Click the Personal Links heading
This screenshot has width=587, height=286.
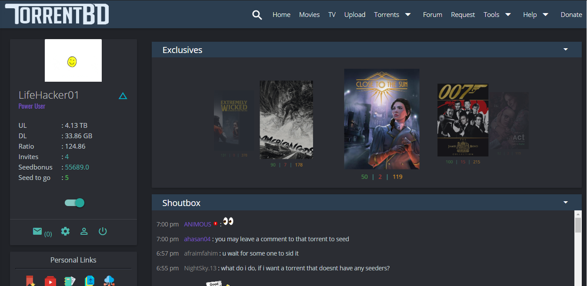click(73, 260)
